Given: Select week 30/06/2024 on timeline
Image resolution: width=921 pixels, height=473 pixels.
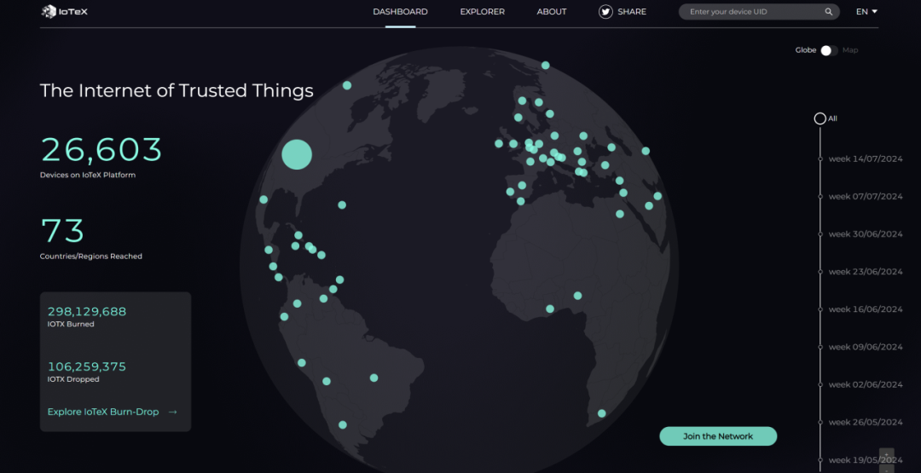Looking at the screenshot, I should tap(866, 234).
